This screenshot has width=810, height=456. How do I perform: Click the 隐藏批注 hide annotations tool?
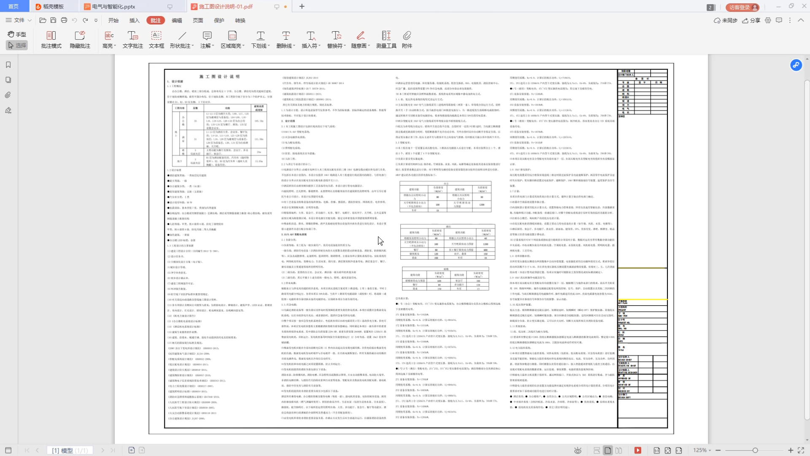point(80,40)
